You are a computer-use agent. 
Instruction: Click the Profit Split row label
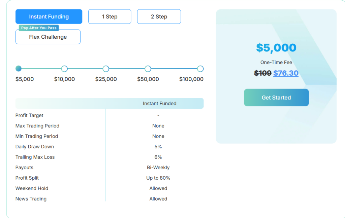tap(27, 178)
